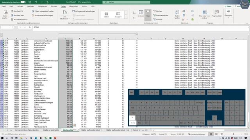Click the Undo arrow icon
This screenshot has height=140, width=250.
36,2
